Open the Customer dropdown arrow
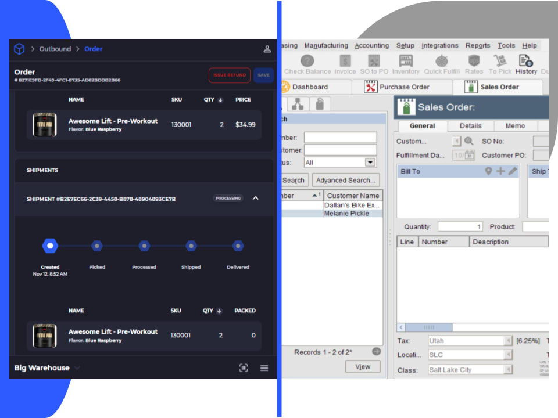The height and width of the screenshot is (418, 558). 456,141
